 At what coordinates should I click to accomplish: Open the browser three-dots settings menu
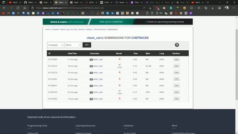coord(234,8)
